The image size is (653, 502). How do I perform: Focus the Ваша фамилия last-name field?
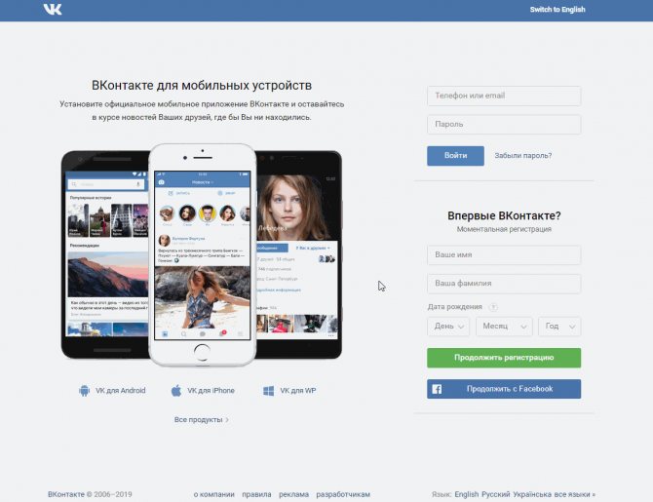click(x=504, y=284)
